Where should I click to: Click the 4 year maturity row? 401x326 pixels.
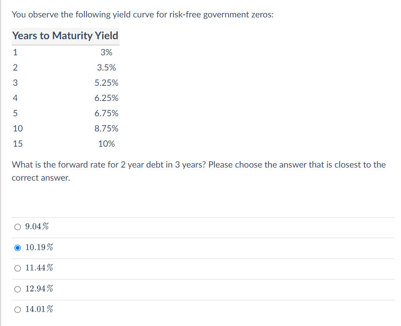tap(15, 97)
